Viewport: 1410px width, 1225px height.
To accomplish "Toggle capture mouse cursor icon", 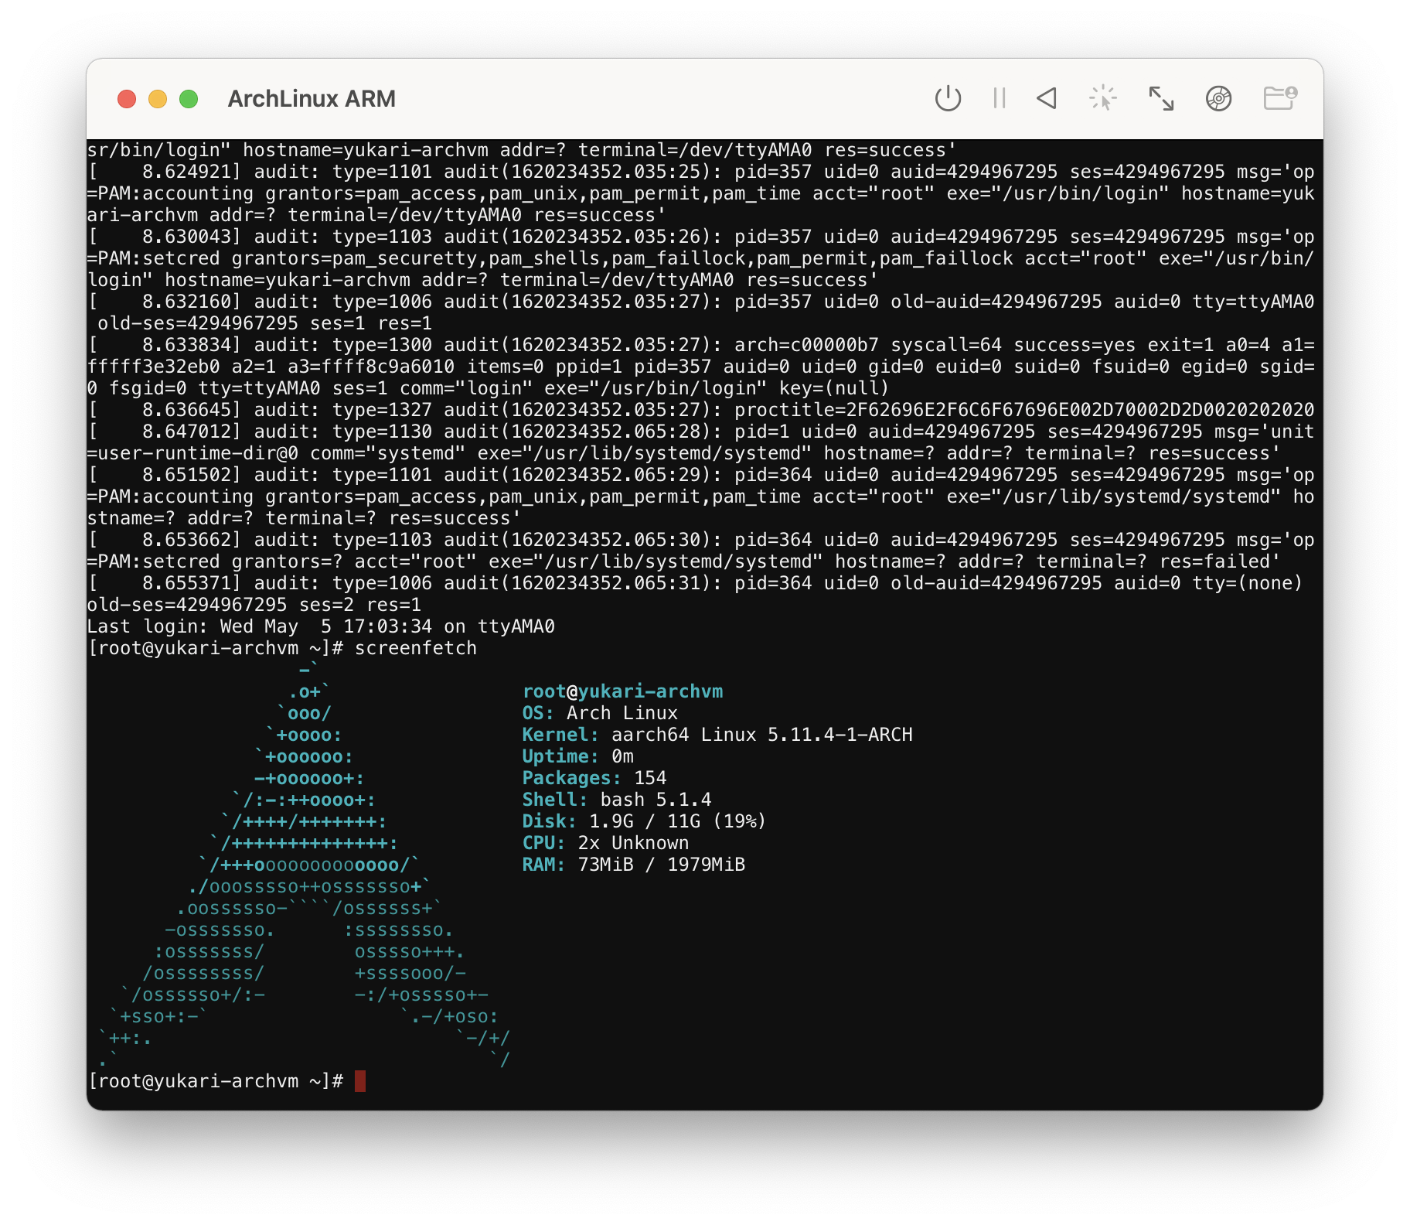I will click(1103, 98).
